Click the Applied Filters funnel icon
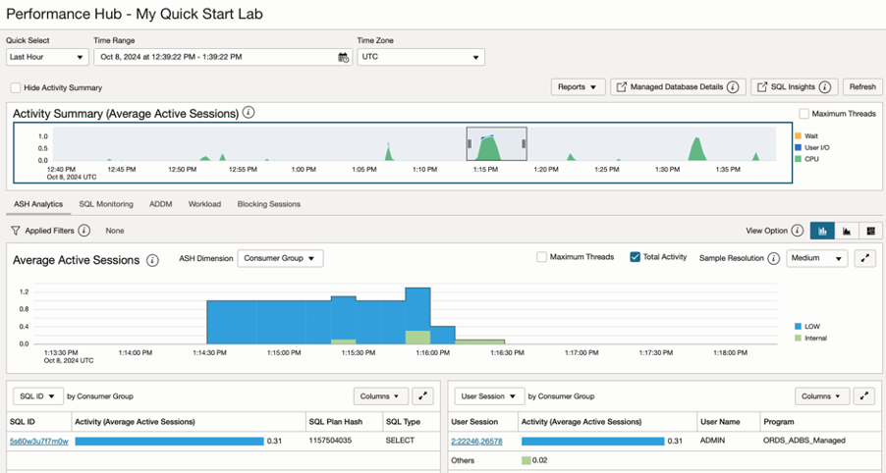The height and width of the screenshot is (473, 886). (x=16, y=231)
